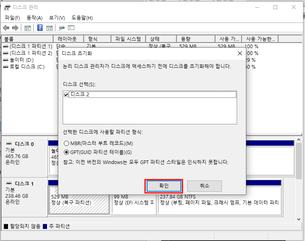Open Help via the question mark icon

[40, 28]
